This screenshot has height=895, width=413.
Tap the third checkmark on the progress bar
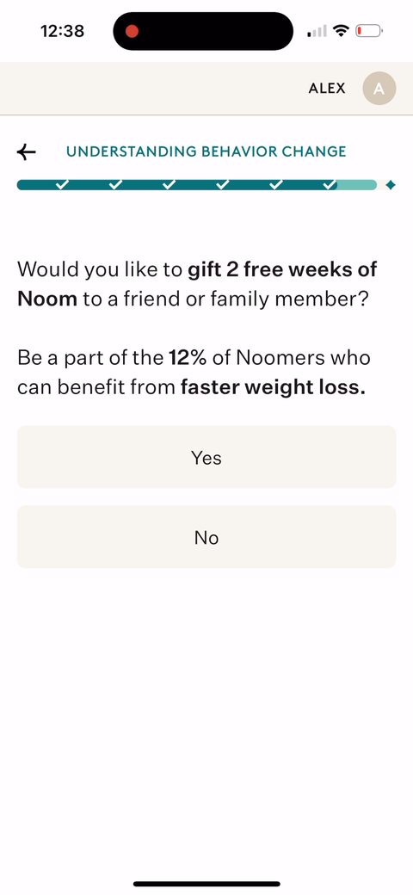(169, 185)
